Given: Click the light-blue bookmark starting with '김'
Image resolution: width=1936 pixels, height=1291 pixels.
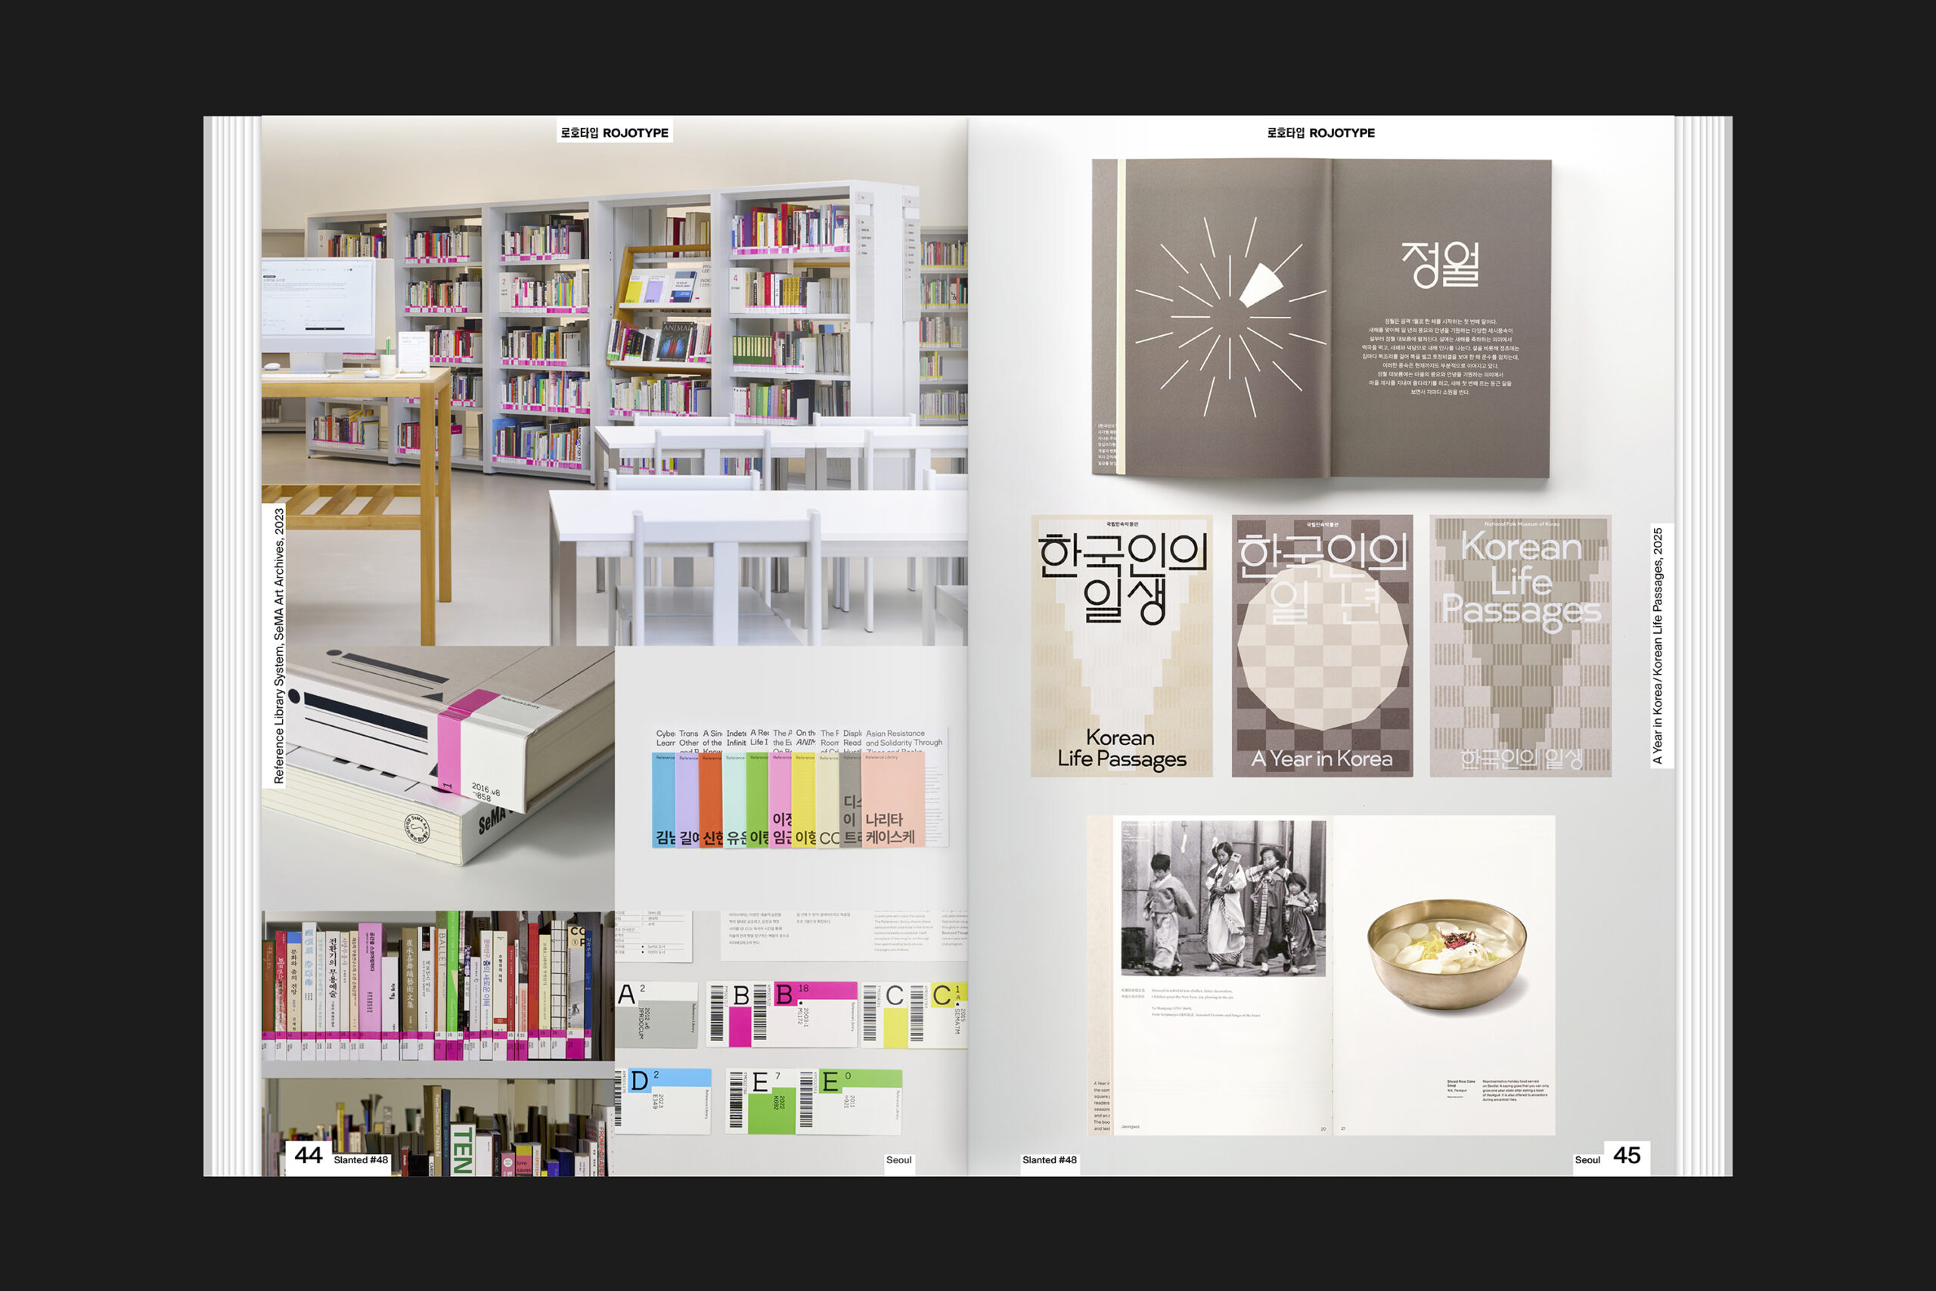Looking at the screenshot, I should point(663,799).
